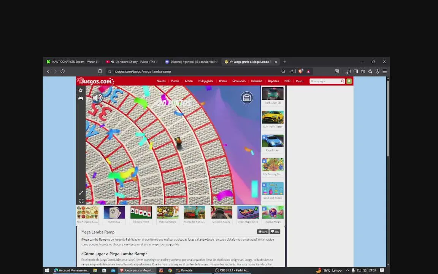
Task: Toggle the browser sidebar panel icon
Action: point(355,72)
